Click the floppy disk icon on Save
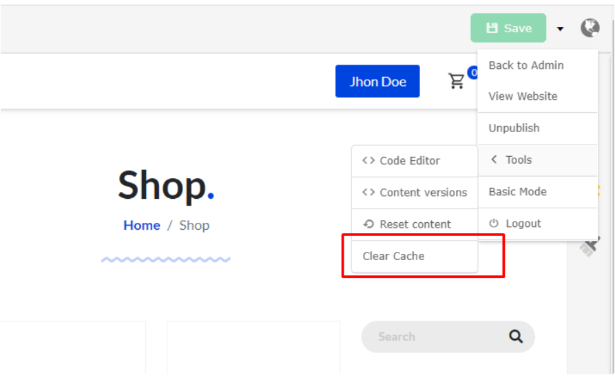 point(492,28)
